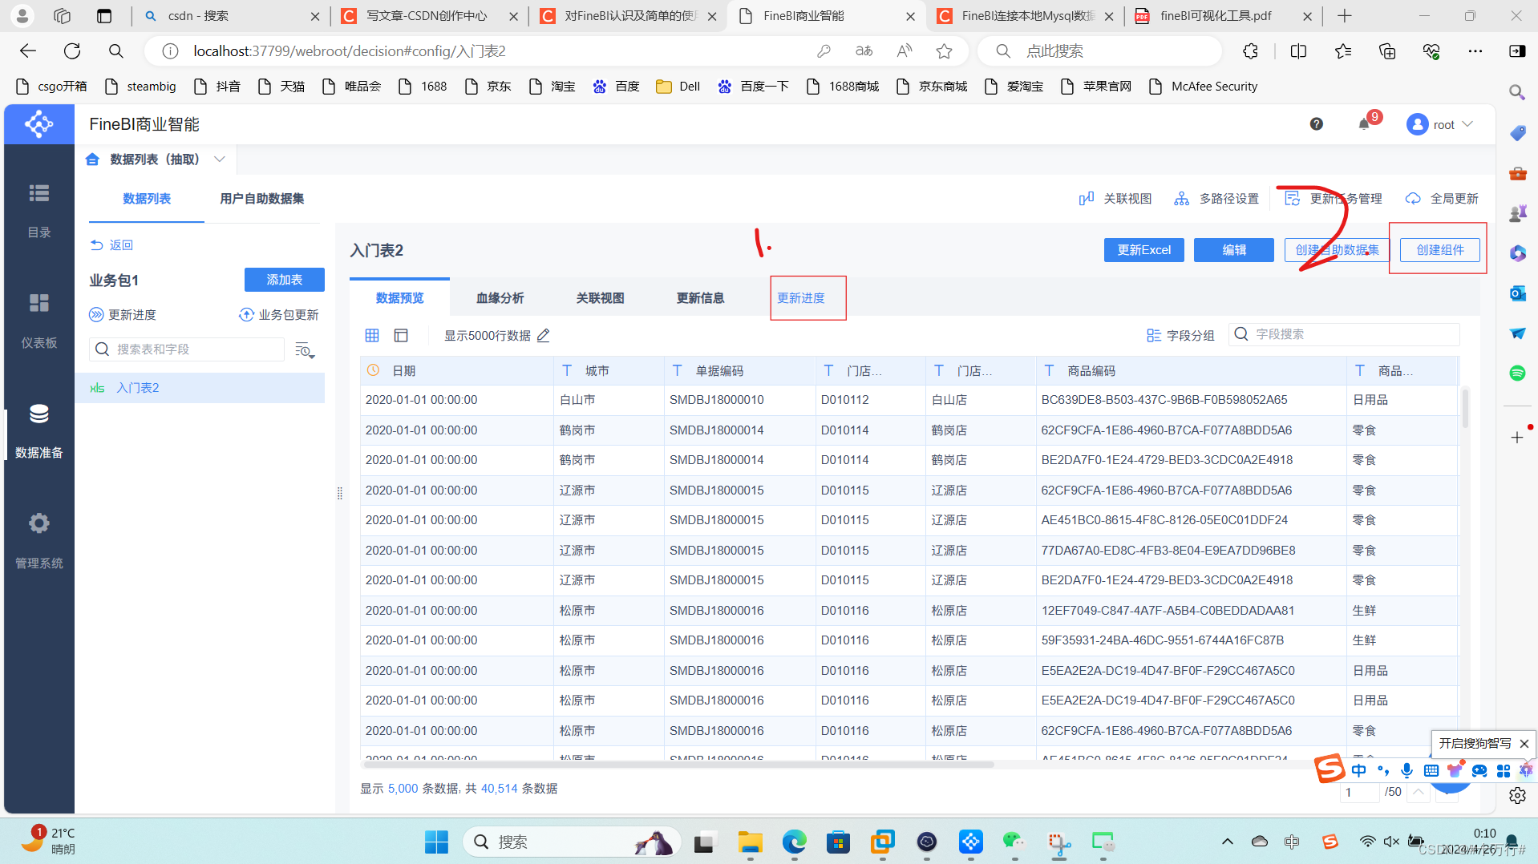Open browser split screen icon
The height and width of the screenshot is (864, 1538).
(1298, 51)
